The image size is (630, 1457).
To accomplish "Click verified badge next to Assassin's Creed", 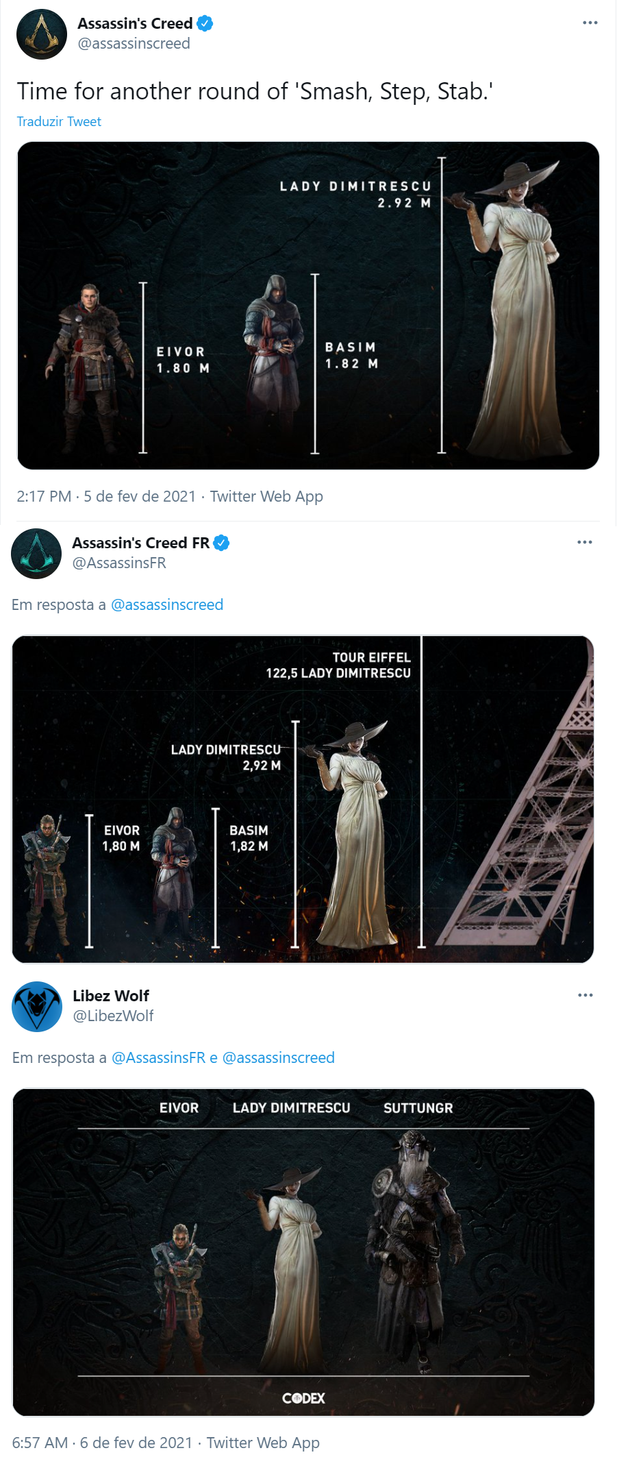I will tap(205, 23).
